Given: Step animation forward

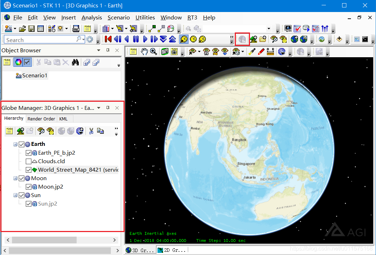Looking at the screenshot, I should pyautogui.click(x=154, y=39).
